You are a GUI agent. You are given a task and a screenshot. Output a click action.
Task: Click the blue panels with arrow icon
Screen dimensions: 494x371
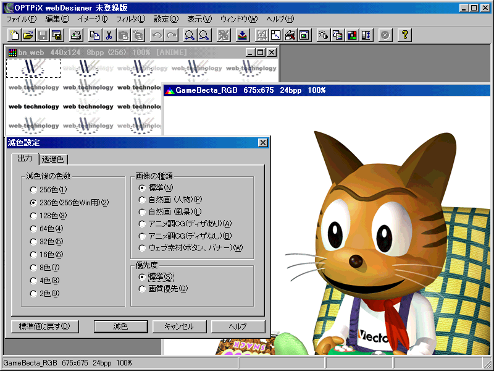(366, 35)
